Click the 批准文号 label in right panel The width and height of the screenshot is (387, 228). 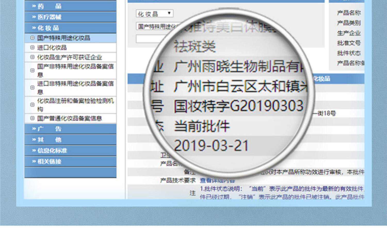tap(349, 43)
